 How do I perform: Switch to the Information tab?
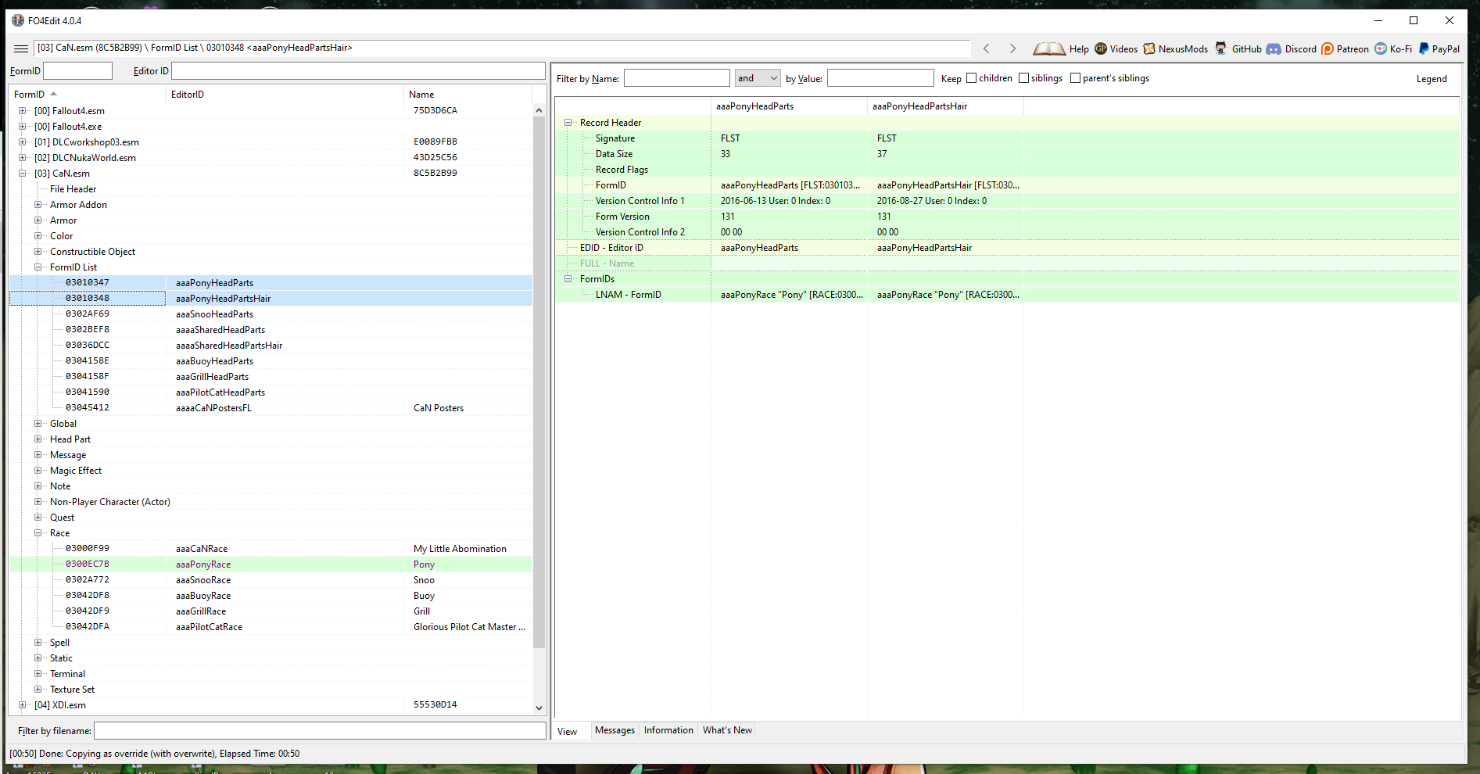[x=668, y=730]
